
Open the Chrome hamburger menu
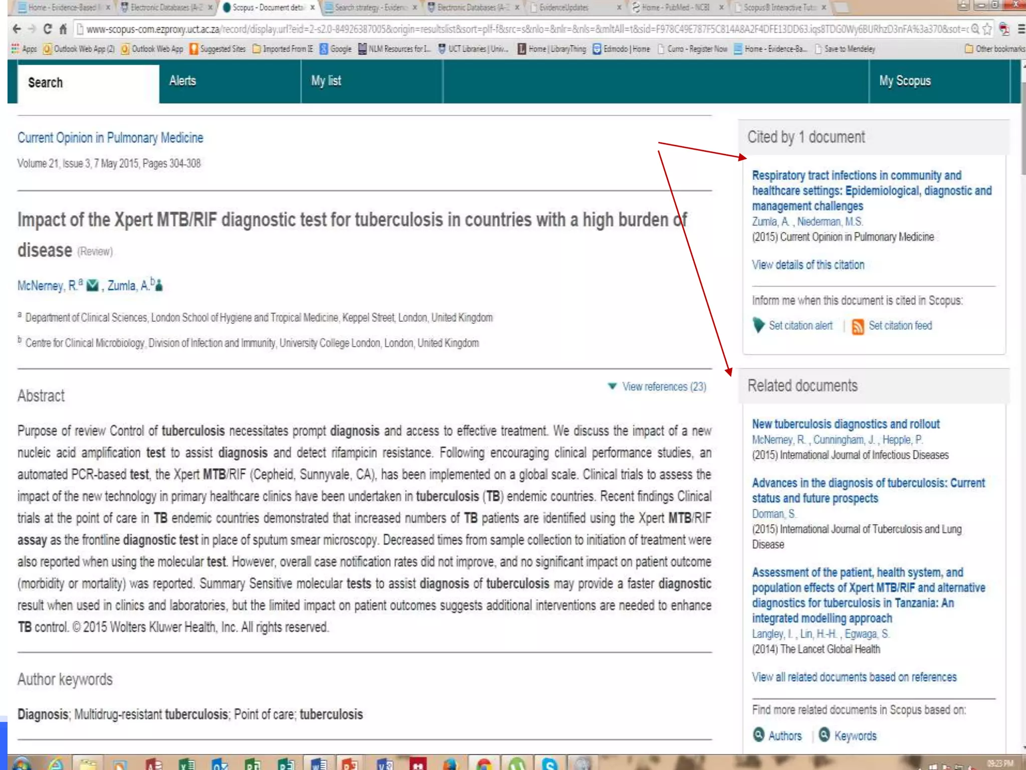(x=1021, y=29)
